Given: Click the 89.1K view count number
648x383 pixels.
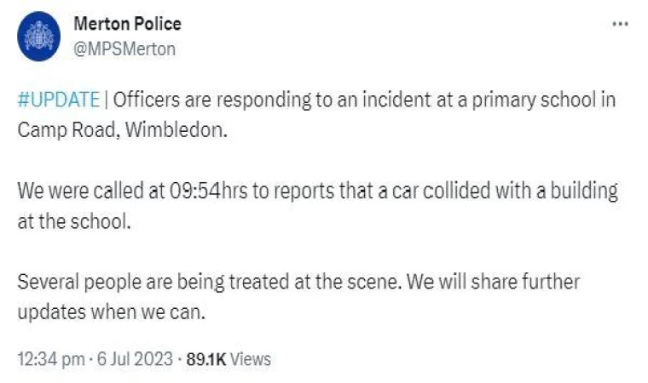Looking at the screenshot, I should pyautogui.click(x=205, y=359).
